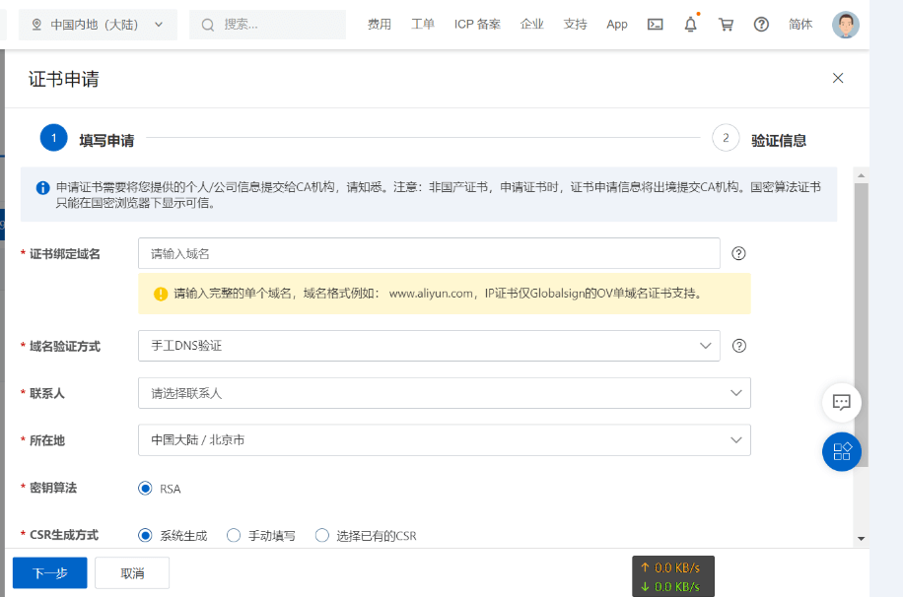Click help icon beside domain verification method
The height and width of the screenshot is (597, 903).
click(x=738, y=346)
